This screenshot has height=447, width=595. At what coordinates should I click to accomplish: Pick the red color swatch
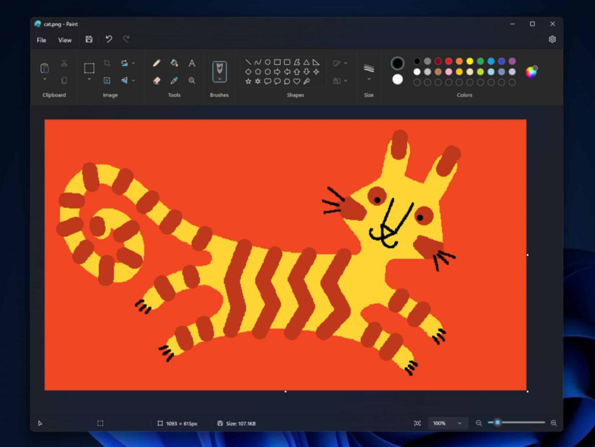click(448, 61)
